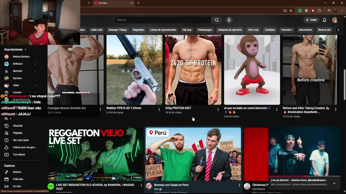Play the Reggaeton Viejo Live Set video
Image resolution: width=346 pixels, height=194 pixels.
tap(95, 154)
